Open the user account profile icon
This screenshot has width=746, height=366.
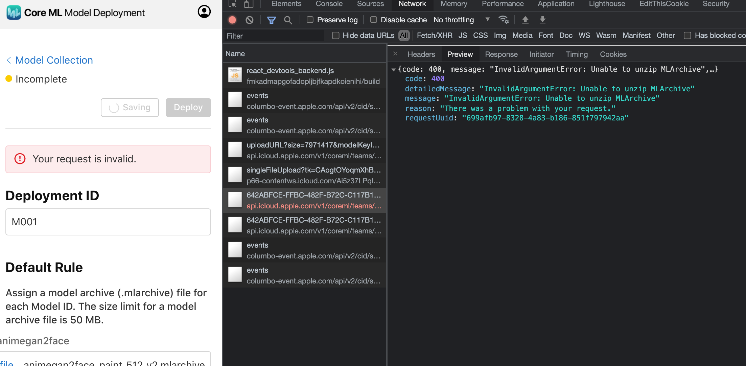tap(204, 12)
